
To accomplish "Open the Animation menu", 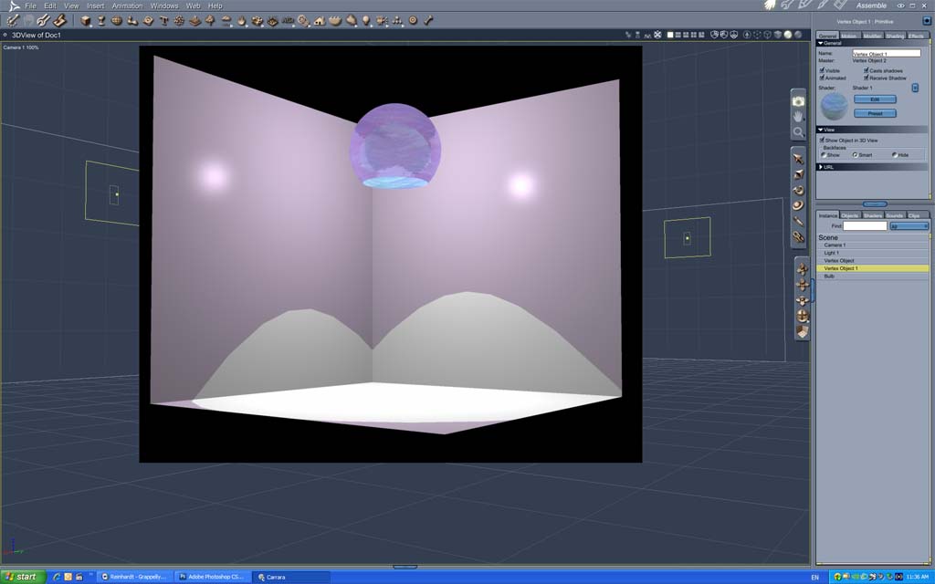I will pyautogui.click(x=127, y=6).
